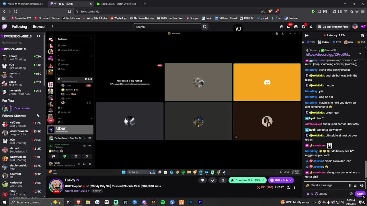
Task: Open chat settings gear
Action: [x=351, y=194]
